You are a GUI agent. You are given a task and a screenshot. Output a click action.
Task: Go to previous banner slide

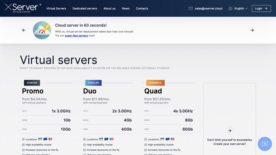[24, 30]
